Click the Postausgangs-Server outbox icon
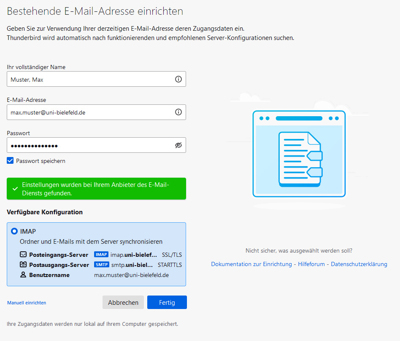This screenshot has height=341, width=400. pos(23,265)
